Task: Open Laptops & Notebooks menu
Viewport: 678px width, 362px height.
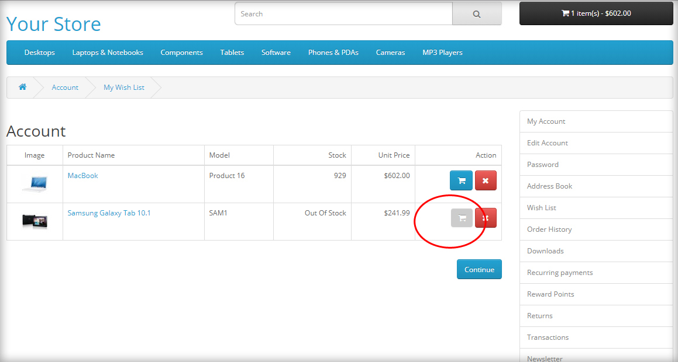Action: [108, 53]
